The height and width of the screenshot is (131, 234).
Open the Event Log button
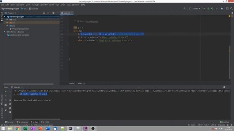[x=224, y=122]
